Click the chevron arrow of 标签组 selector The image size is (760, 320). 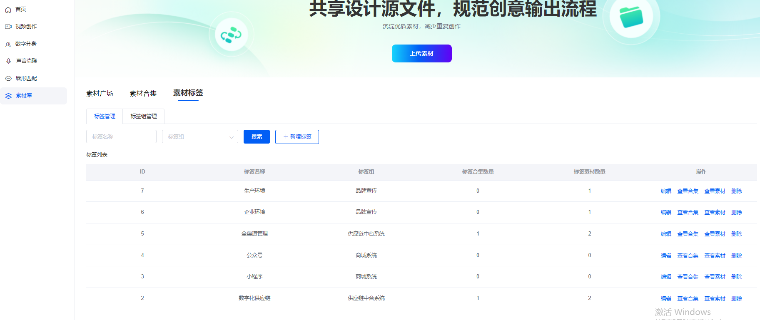[x=232, y=137]
